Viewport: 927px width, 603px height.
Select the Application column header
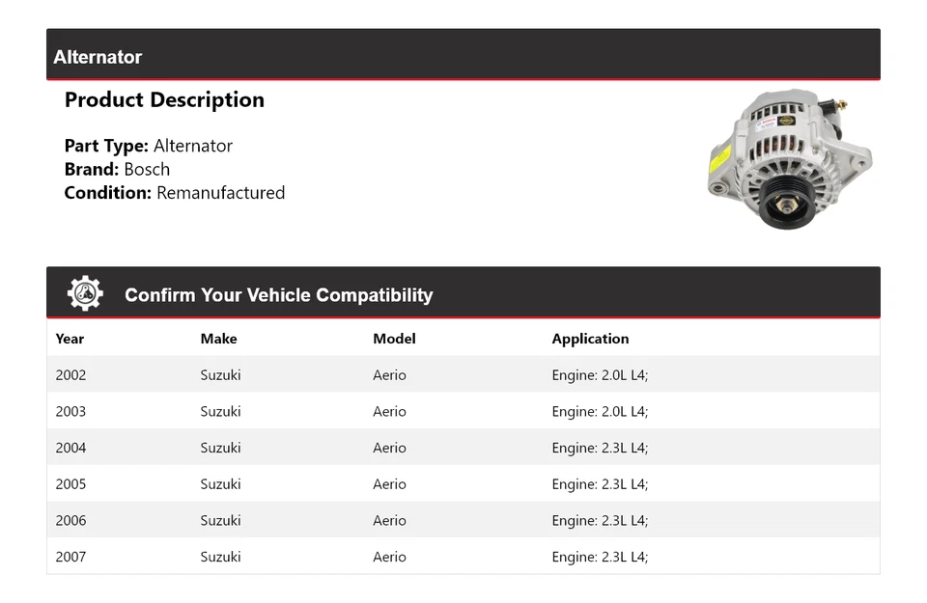pyautogui.click(x=590, y=339)
